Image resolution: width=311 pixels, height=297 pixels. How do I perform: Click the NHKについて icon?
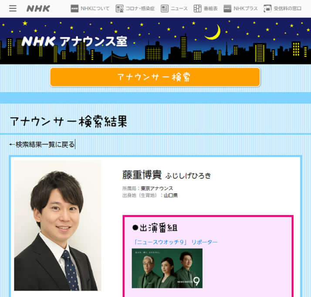(x=74, y=9)
